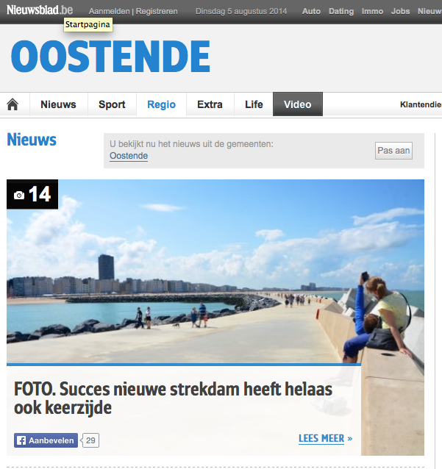Visit the Dating link in header
The width and height of the screenshot is (442, 469).
click(x=341, y=11)
